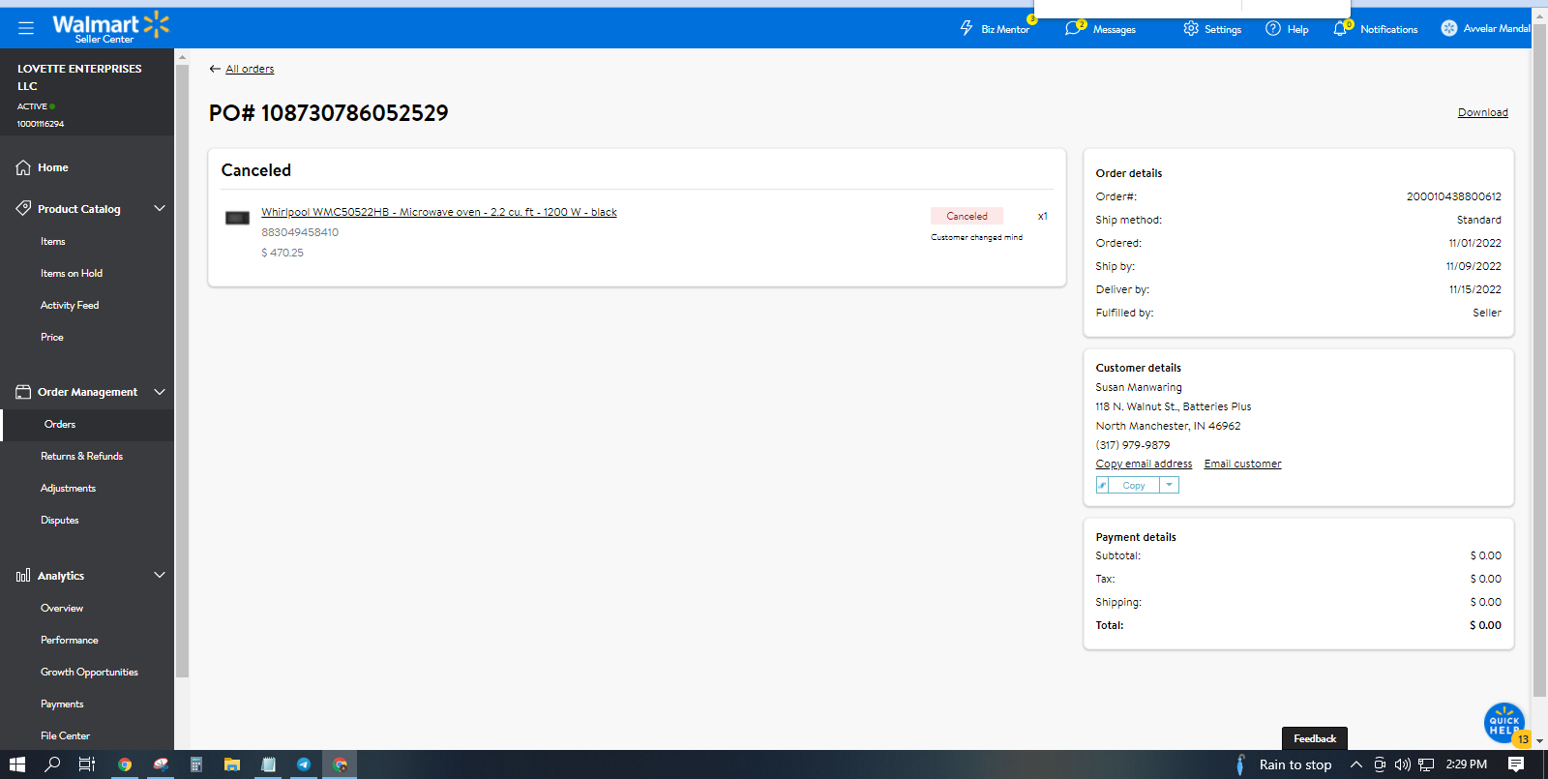This screenshot has width=1548, height=779.
Task: Click the network tray icon
Action: pos(1426,764)
